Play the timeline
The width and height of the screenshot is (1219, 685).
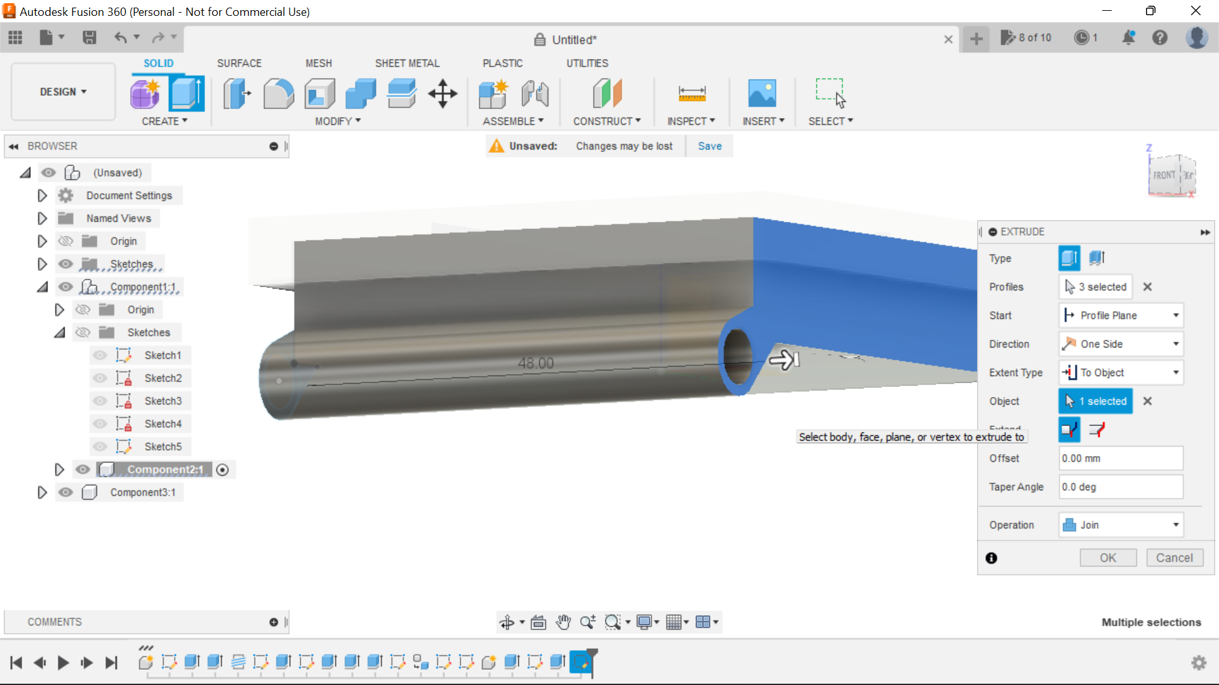coord(63,663)
